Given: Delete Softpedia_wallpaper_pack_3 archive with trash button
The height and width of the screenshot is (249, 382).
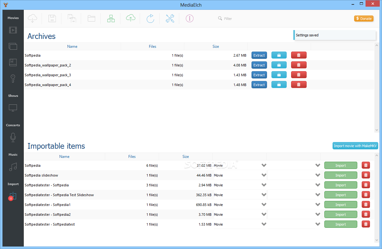Looking at the screenshot, I should [299, 75].
